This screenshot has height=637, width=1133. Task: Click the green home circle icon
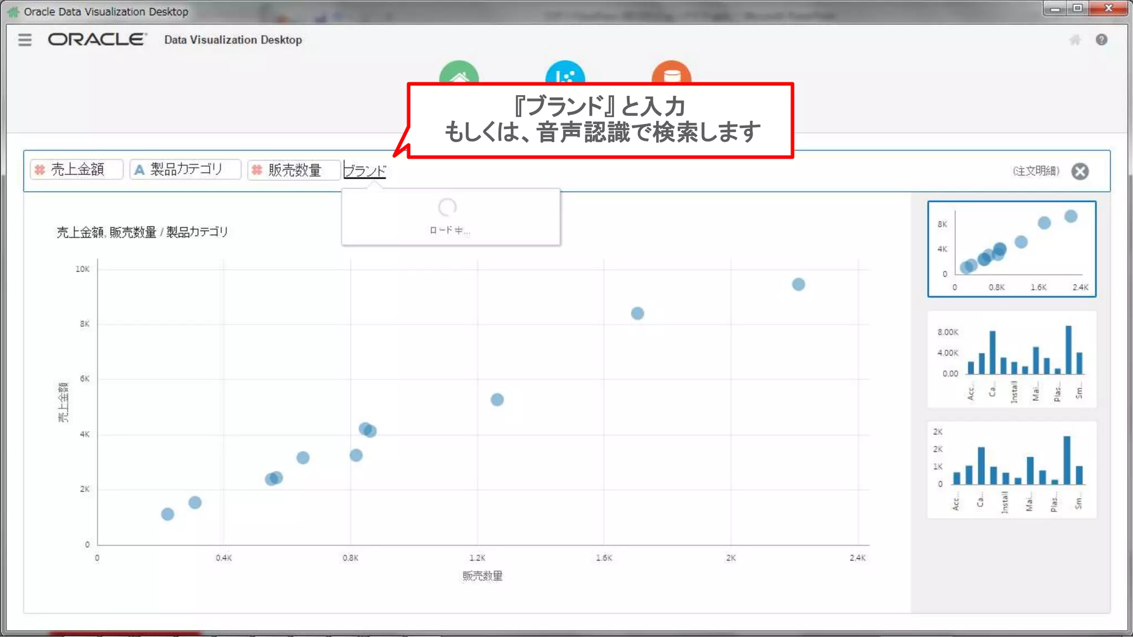pos(459,72)
